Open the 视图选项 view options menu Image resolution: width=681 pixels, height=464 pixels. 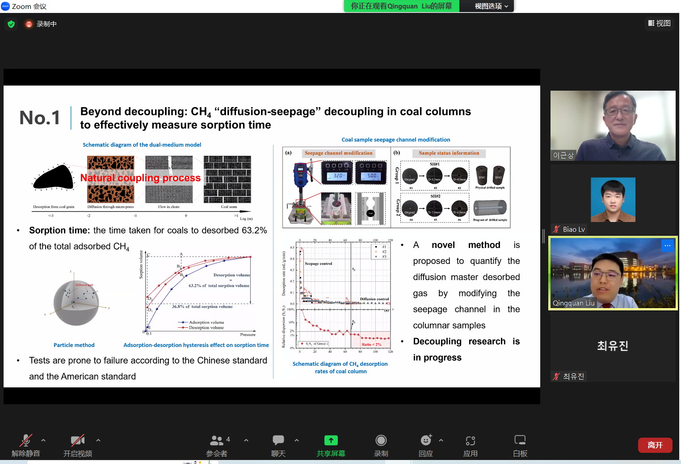click(x=491, y=6)
